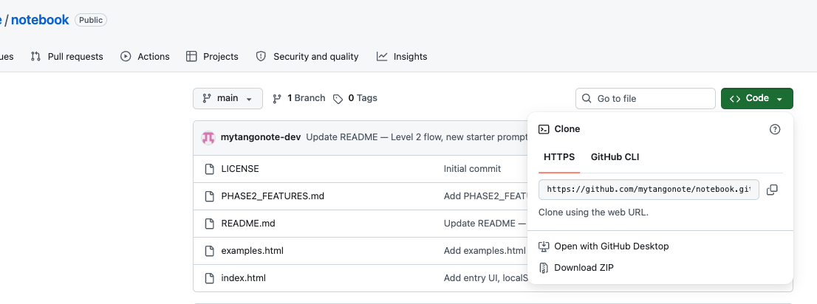
Task: Click the 'Clone using the web URL.' text
Action: click(593, 213)
